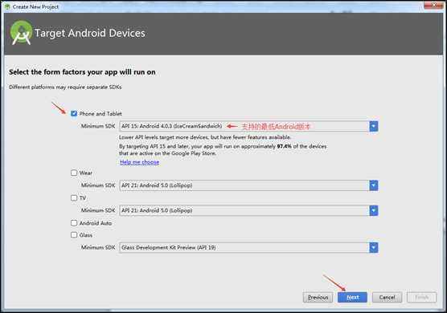Cancel the new project wizard

[388, 297]
